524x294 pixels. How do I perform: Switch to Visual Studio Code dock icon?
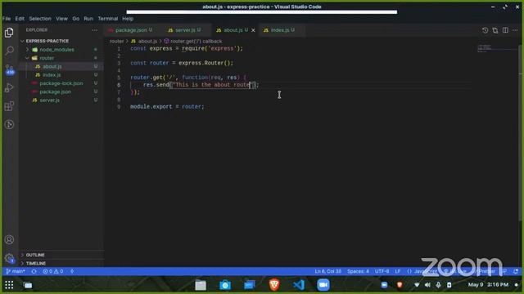(299, 285)
